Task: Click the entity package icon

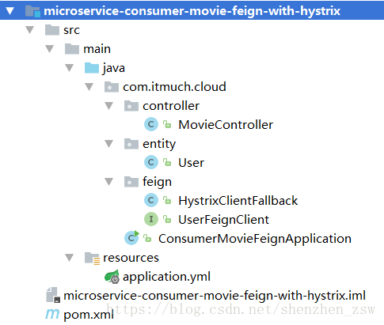Action: pyautogui.click(x=131, y=144)
